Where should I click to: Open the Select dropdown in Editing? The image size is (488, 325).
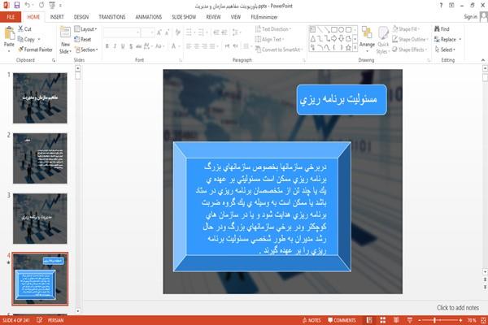coord(445,50)
